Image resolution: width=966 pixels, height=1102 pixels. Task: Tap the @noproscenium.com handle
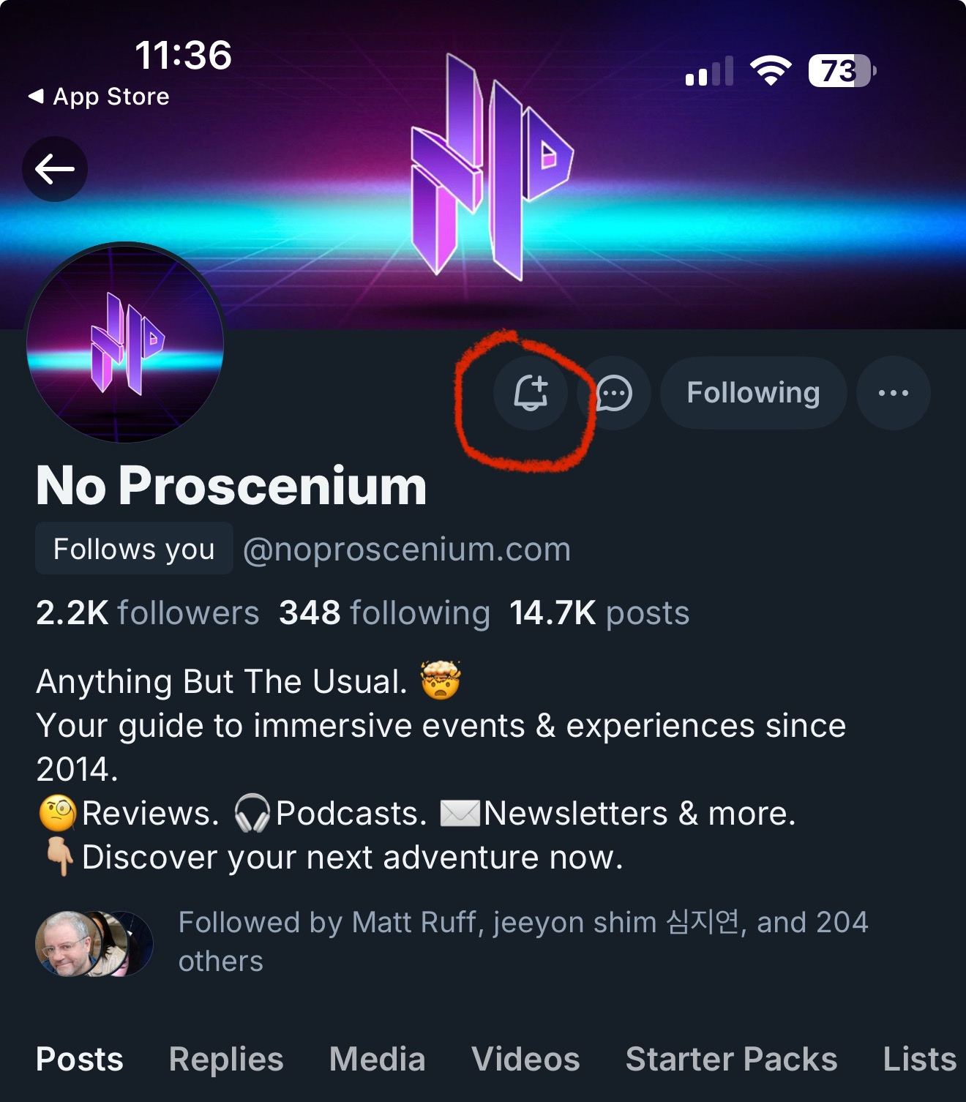[406, 549]
